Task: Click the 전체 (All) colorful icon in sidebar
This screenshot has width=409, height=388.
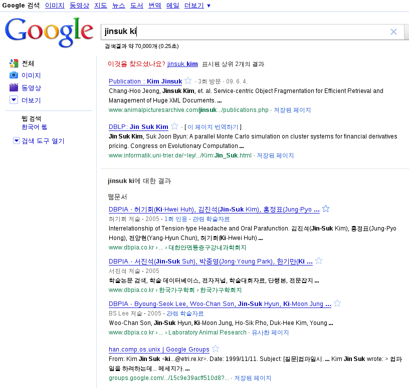Action: [x=14, y=63]
